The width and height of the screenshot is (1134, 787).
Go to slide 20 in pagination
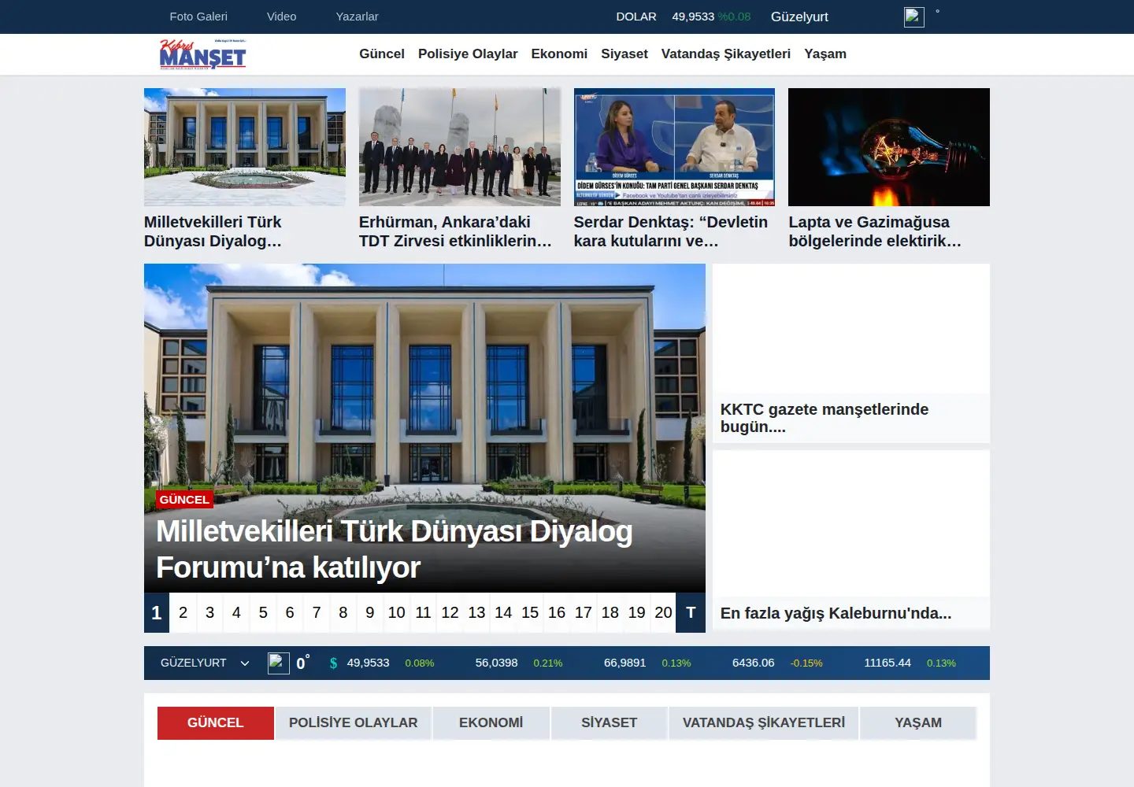(x=663, y=612)
